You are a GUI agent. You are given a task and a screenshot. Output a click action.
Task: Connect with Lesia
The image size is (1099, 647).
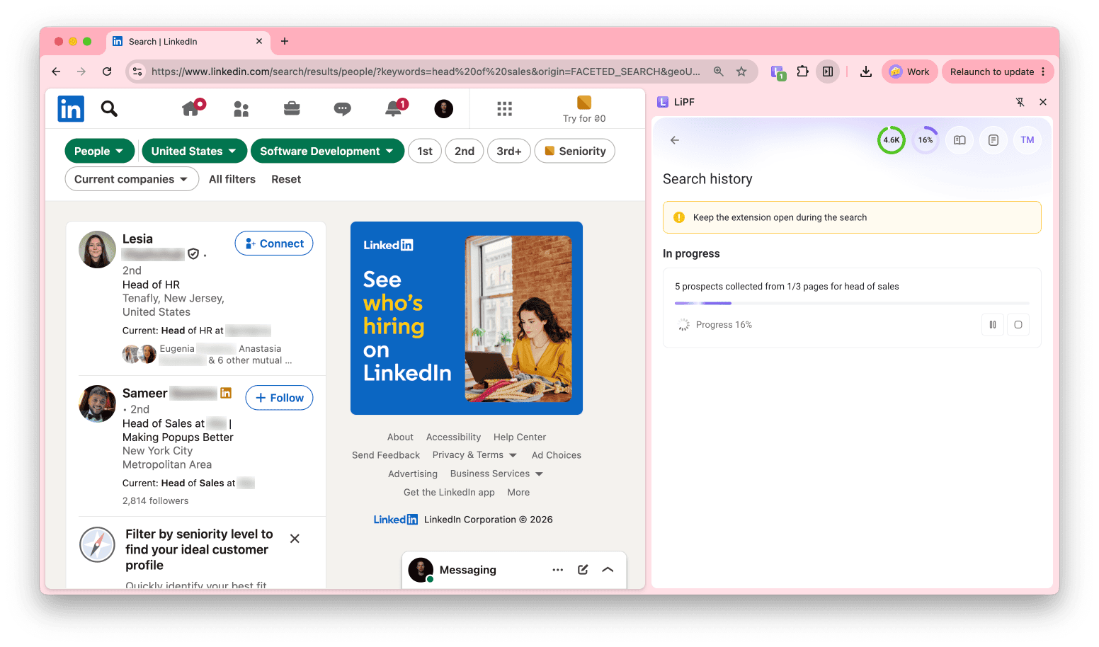(274, 244)
